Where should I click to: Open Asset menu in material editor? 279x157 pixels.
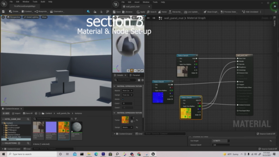137,2
